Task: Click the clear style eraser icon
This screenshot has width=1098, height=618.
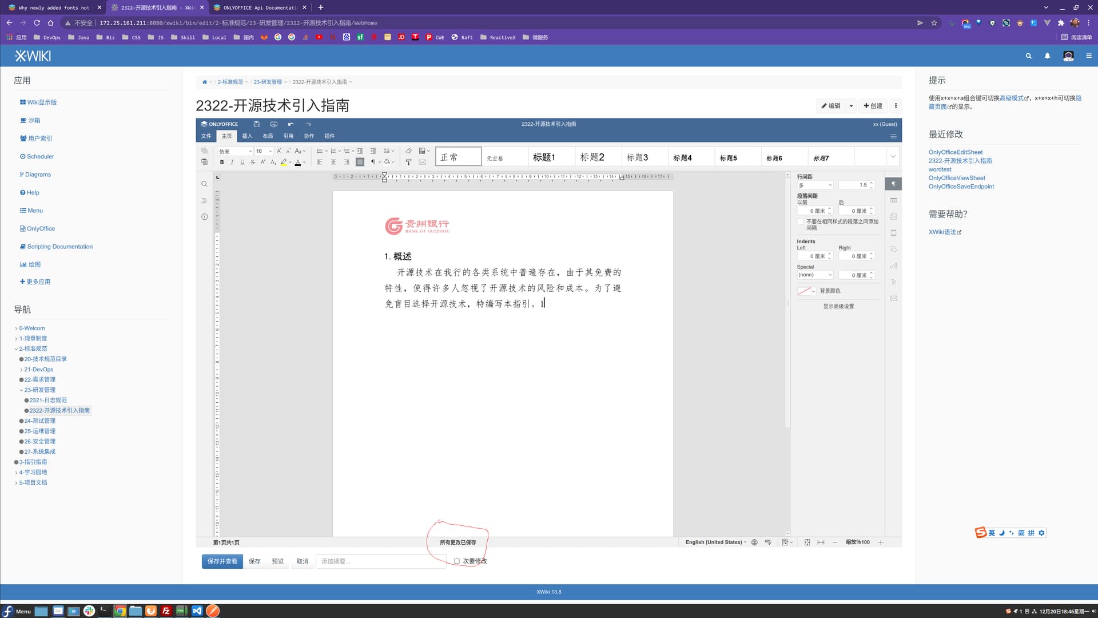Action: [x=408, y=151]
